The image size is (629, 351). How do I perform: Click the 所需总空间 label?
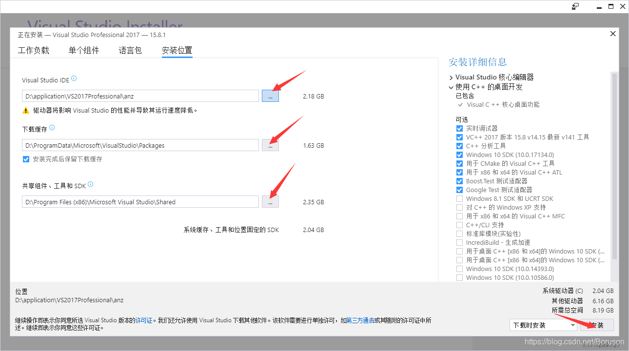pos(567,310)
